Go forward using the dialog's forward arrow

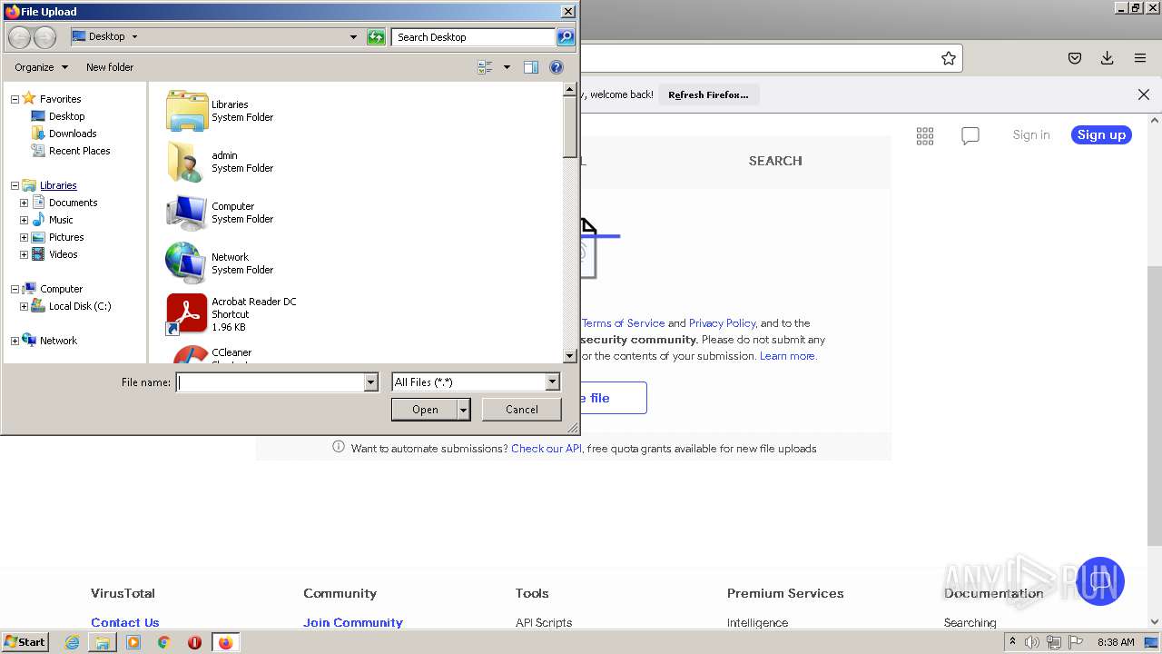tap(44, 37)
